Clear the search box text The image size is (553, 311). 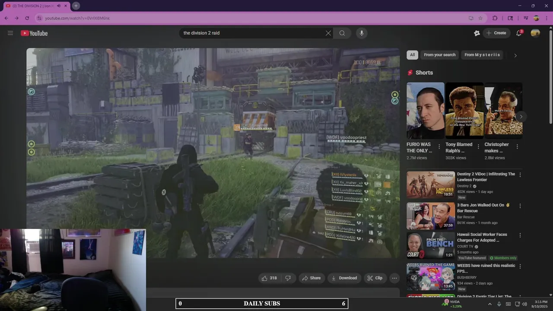click(x=328, y=33)
